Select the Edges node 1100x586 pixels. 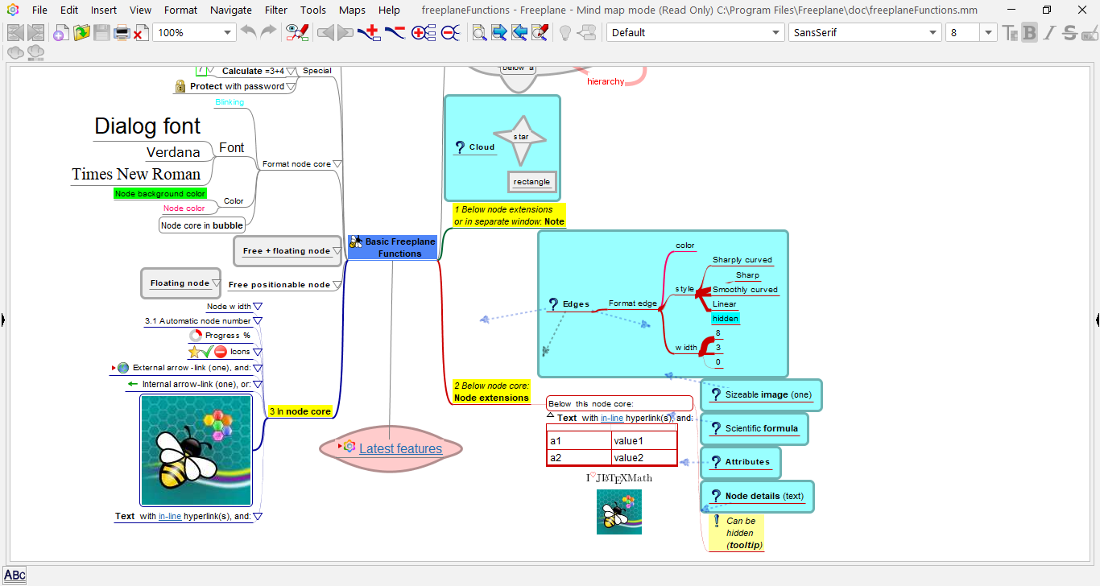tap(569, 304)
